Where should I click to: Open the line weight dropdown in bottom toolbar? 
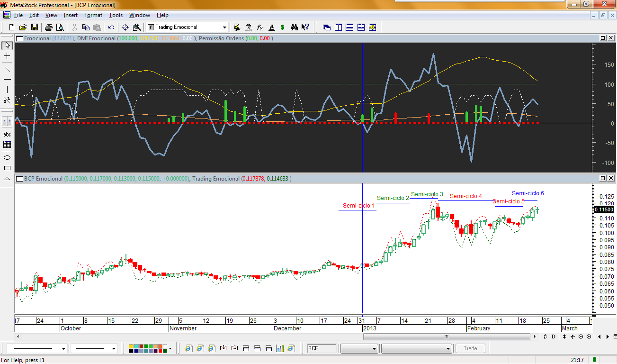pos(114,348)
